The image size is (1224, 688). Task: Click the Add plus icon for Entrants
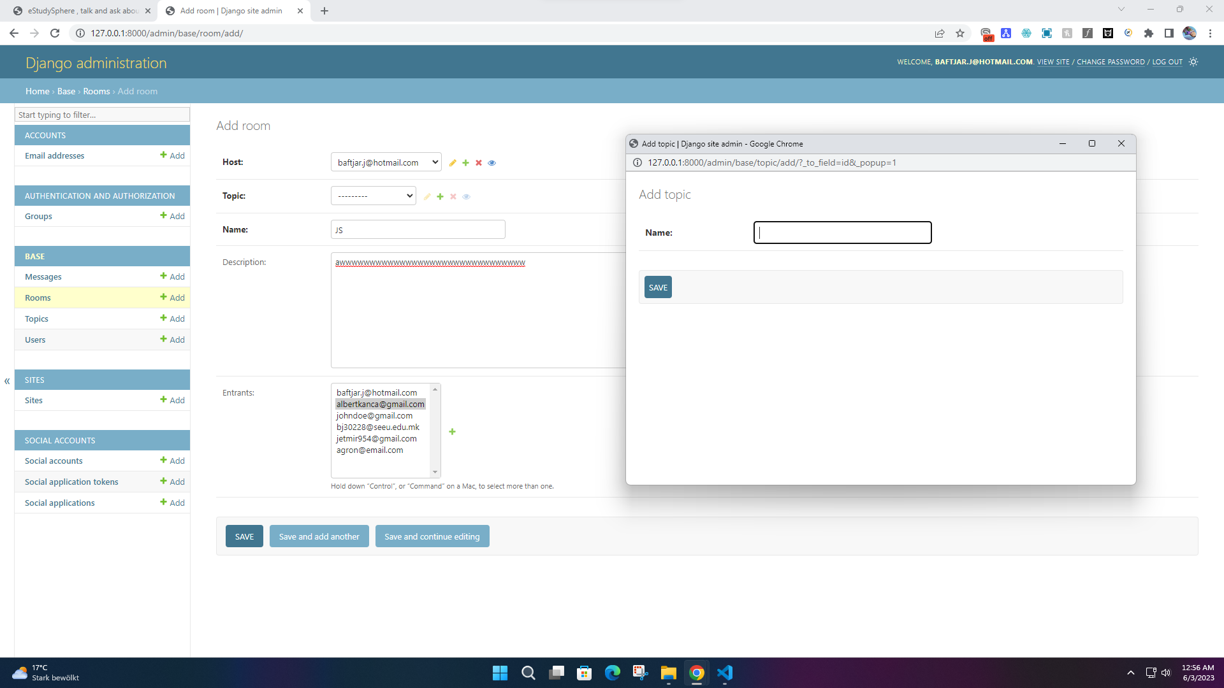(453, 432)
